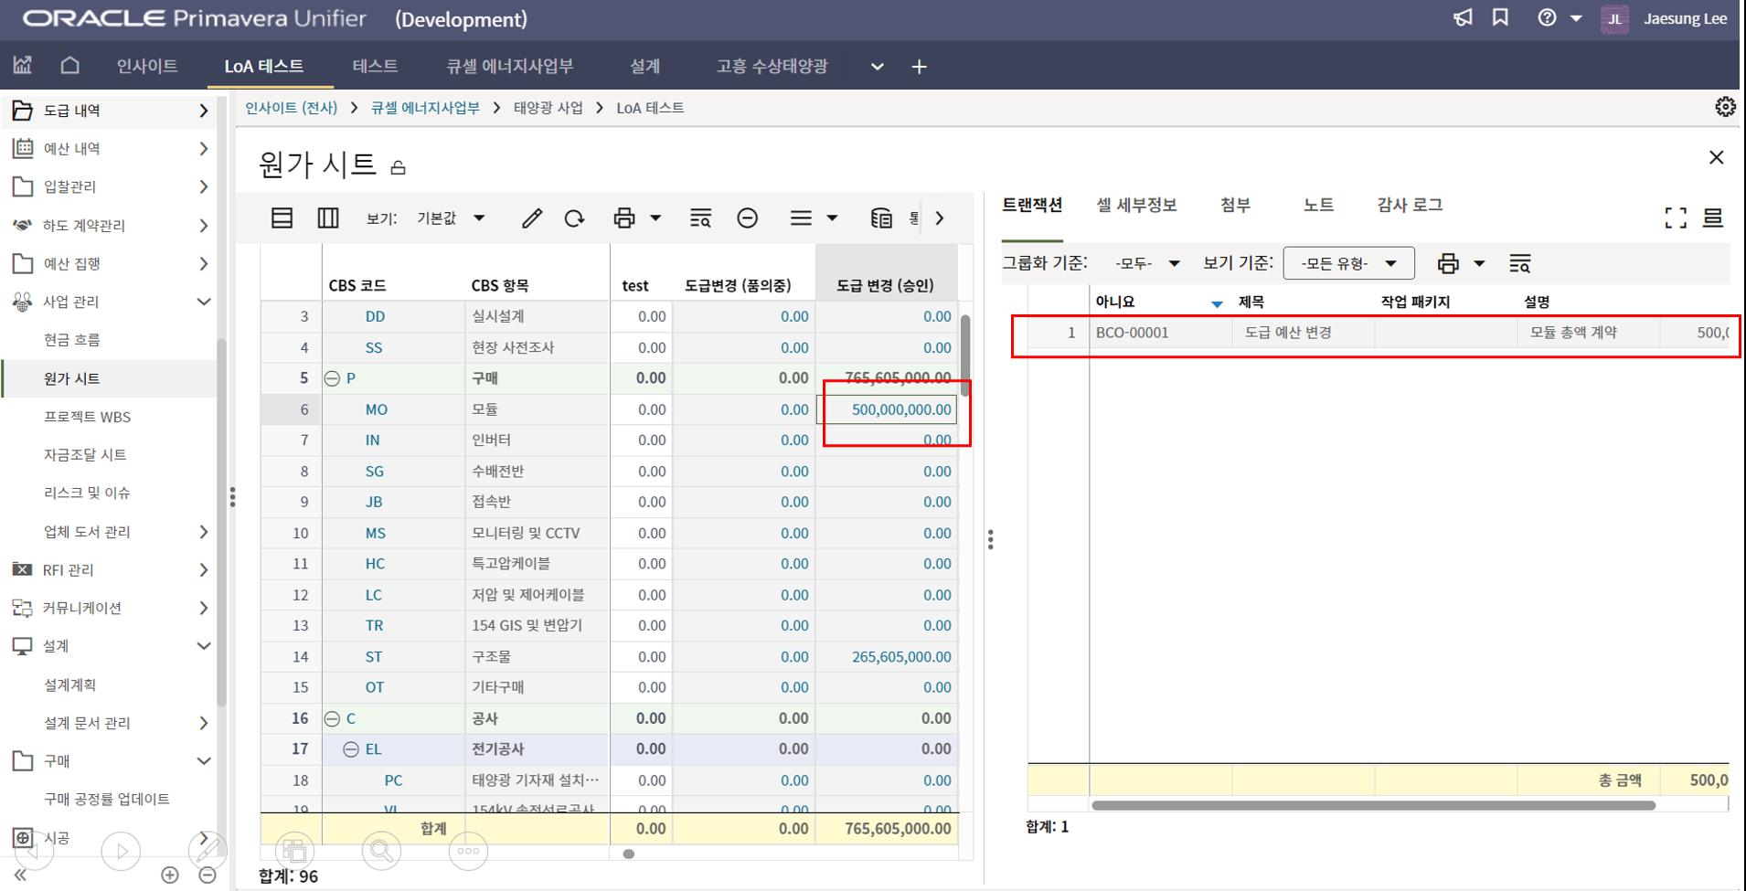This screenshot has height=891, width=1746.
Task: Click the pencil edit icon in toolbar
Action: tap(531, 218)
